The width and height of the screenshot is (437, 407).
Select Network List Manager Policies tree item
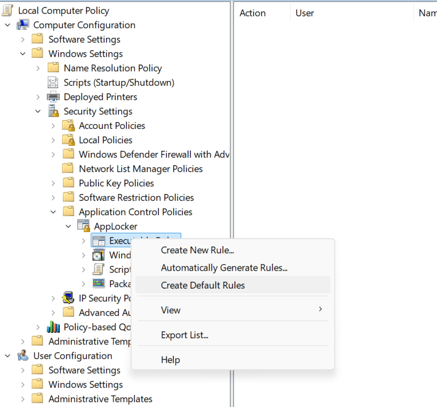tap(141, 169)
